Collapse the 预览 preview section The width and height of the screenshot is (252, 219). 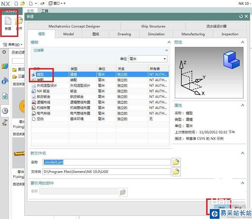[x=243, y=42]
